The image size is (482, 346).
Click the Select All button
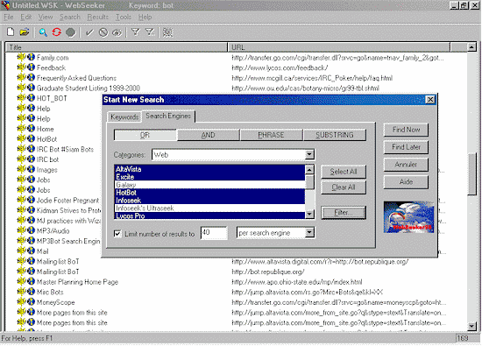(x=344, y=172)
